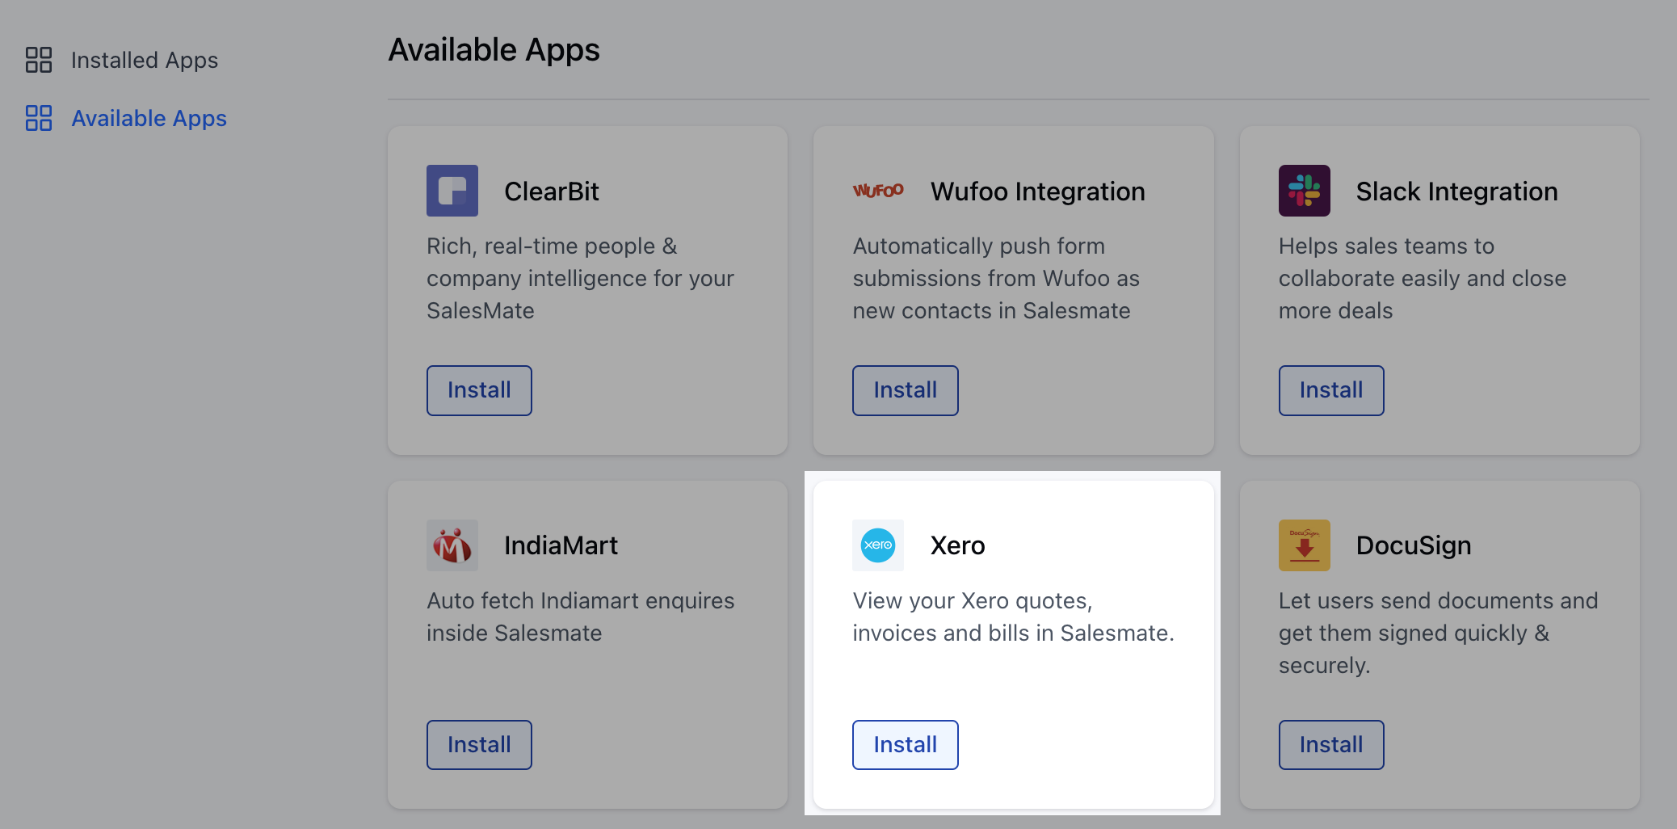The image size is (1677, 829).
Task: Click the Slack Integration title text
Action: pyautogui.click(x=1457, y=191)
